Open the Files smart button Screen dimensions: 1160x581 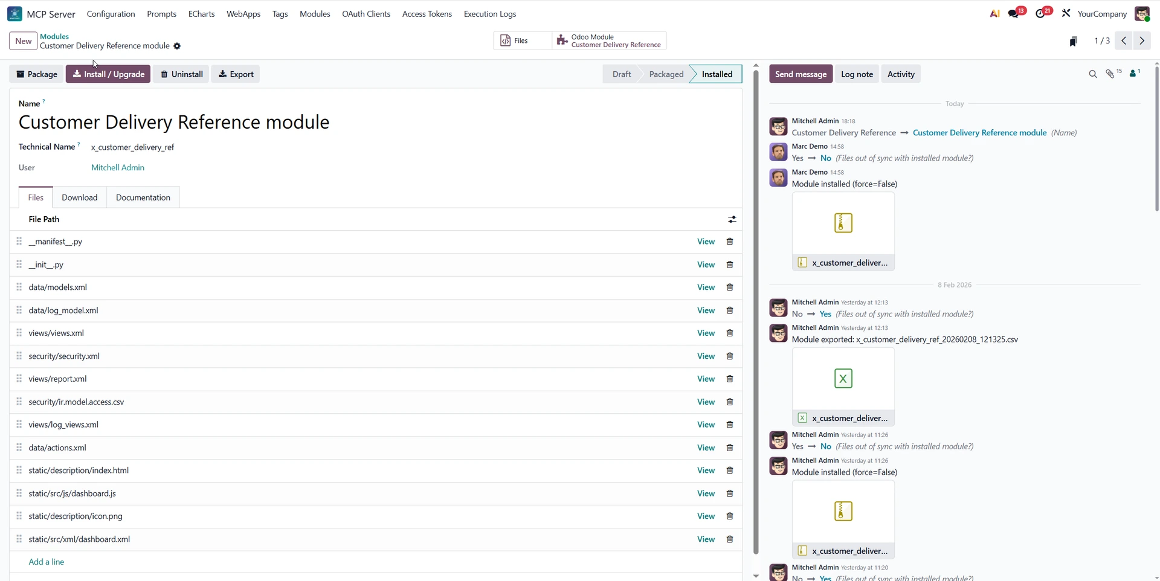(x=522, y=40)
